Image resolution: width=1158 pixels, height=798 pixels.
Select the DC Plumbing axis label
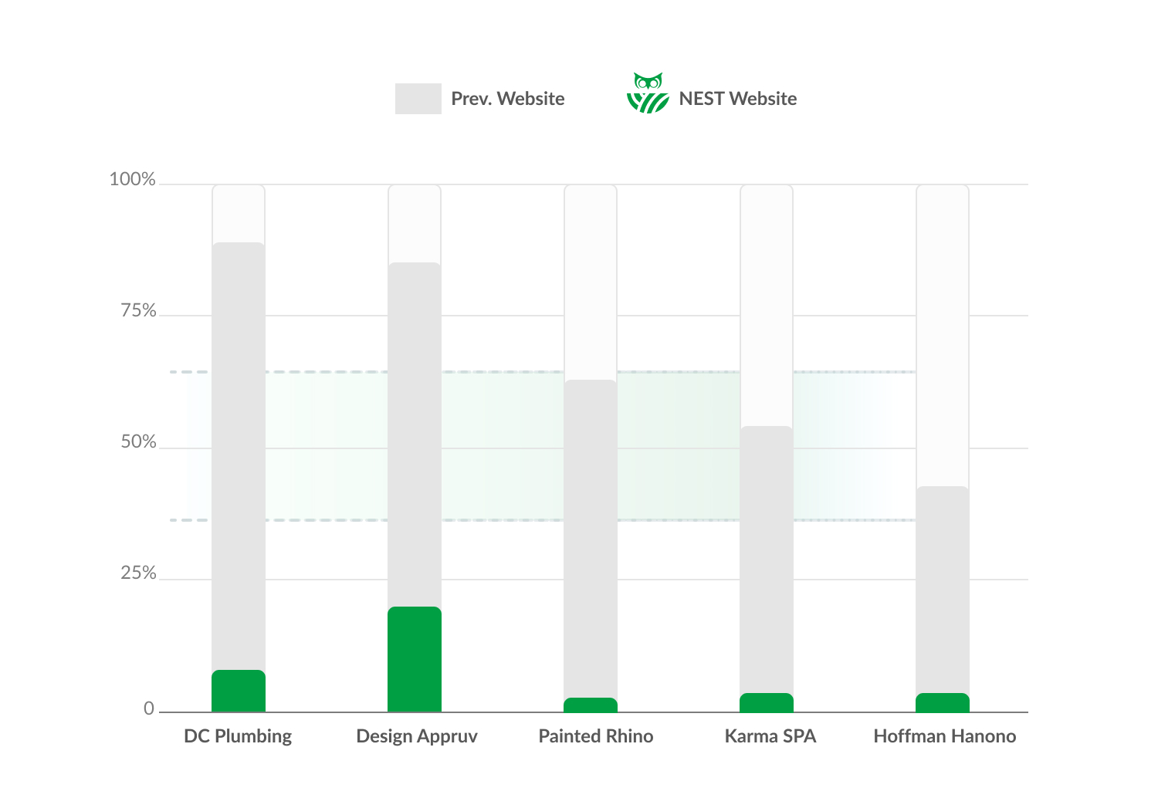click(x=238, y=736)
